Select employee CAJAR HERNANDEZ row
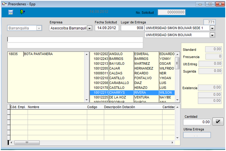Viewport: 226px width, 151px height. pyautogui.click(x=132, y=68)
